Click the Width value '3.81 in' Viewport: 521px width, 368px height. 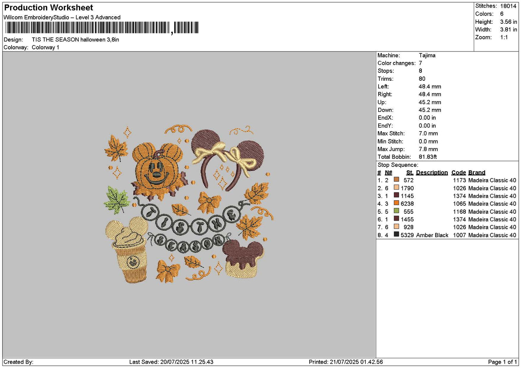point(508,30)
